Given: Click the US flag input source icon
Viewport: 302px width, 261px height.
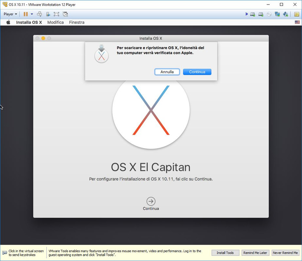Looking at the screenshot, I should (x=297, y=22).
